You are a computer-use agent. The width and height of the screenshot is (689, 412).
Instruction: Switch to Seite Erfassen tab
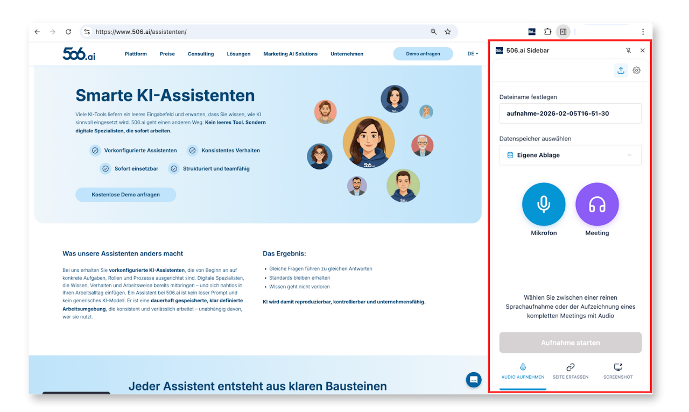tap(571, 372)
